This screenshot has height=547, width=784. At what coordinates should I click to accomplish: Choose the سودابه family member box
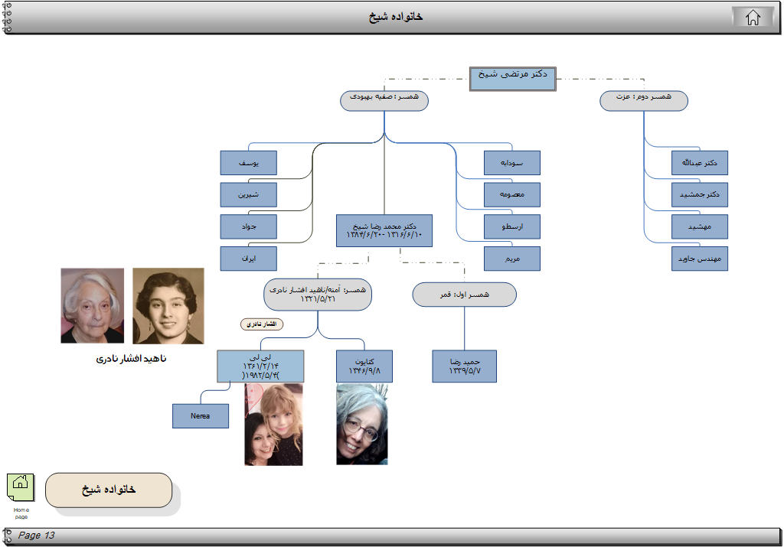point(511,163)
